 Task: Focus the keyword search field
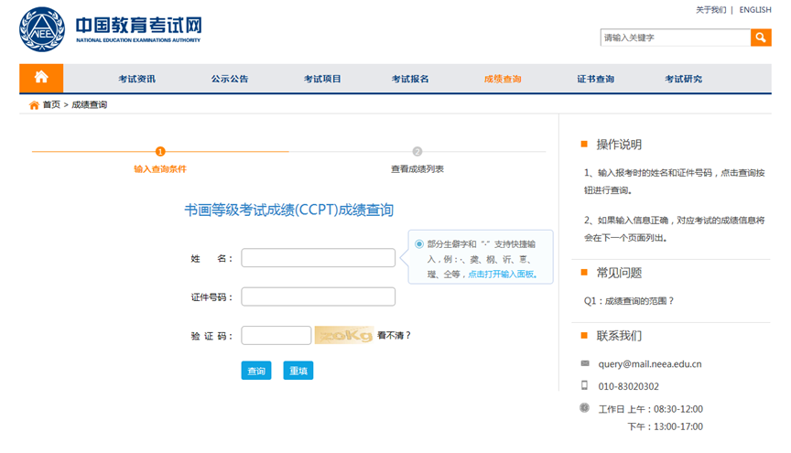pyautogui.click(x=676, y=38)
